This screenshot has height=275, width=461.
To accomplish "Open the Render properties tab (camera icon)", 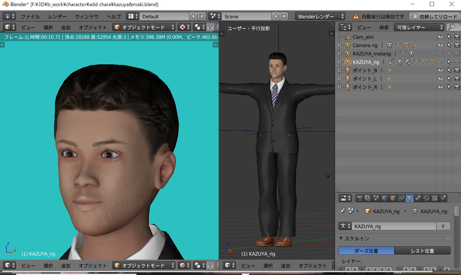I will [x=359, y=198].
